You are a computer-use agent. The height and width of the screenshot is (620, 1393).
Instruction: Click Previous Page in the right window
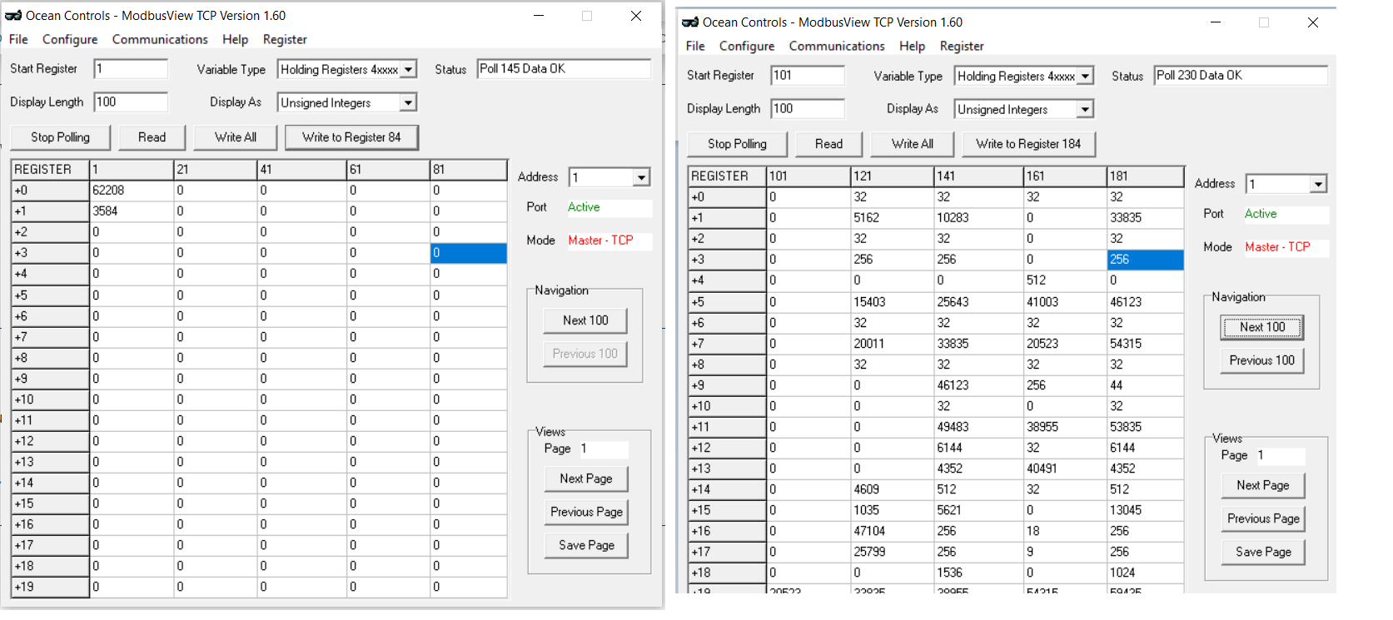click(1263, 518)
